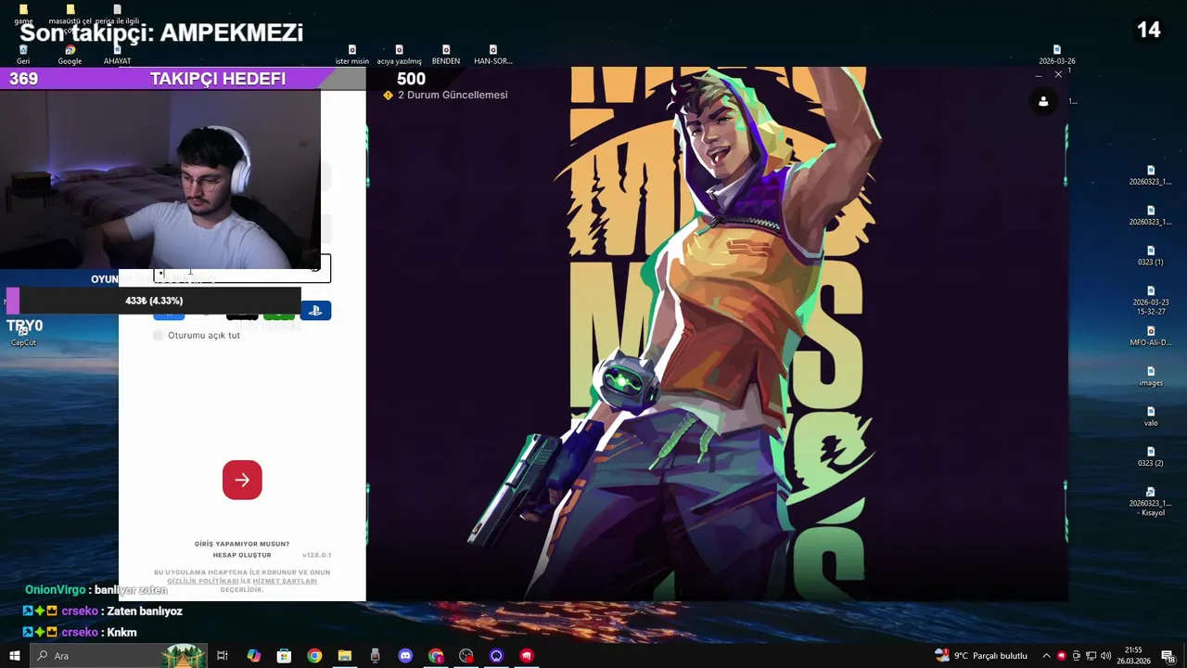This screenshot has width=1187, height=668.
Task: Click chat username 'OnionVirgo'
Action: [x=55, y=590]
